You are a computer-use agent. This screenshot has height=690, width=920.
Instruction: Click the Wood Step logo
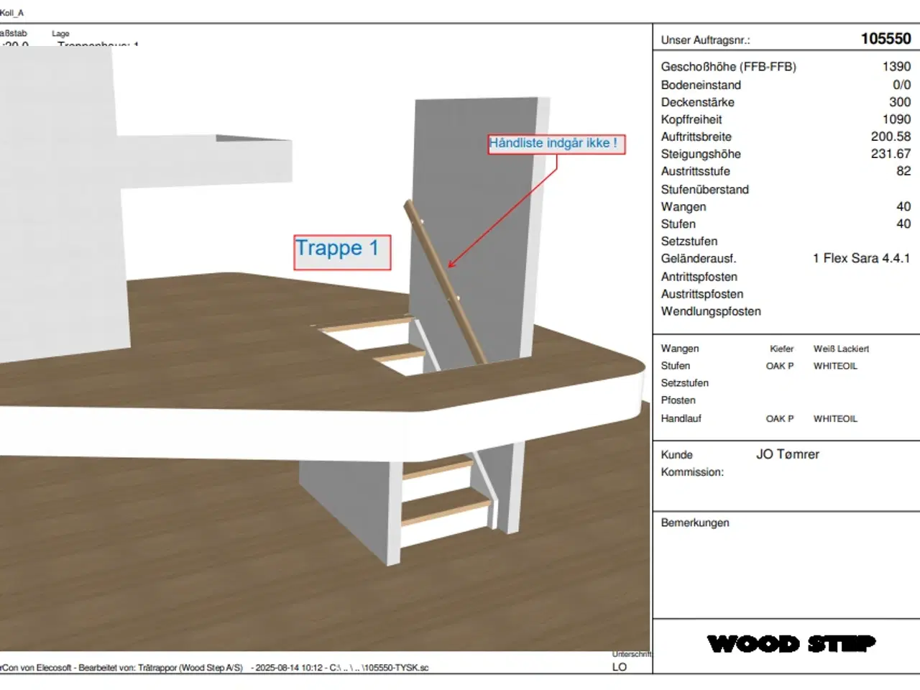(x=791, y=643)
